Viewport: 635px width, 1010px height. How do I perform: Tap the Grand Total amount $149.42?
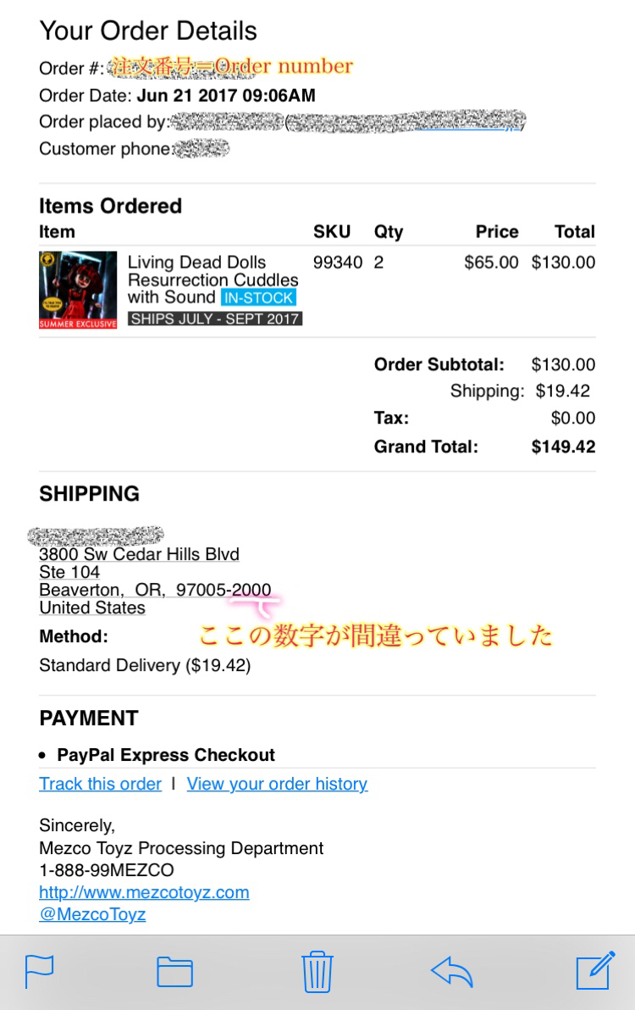(563, 447)
